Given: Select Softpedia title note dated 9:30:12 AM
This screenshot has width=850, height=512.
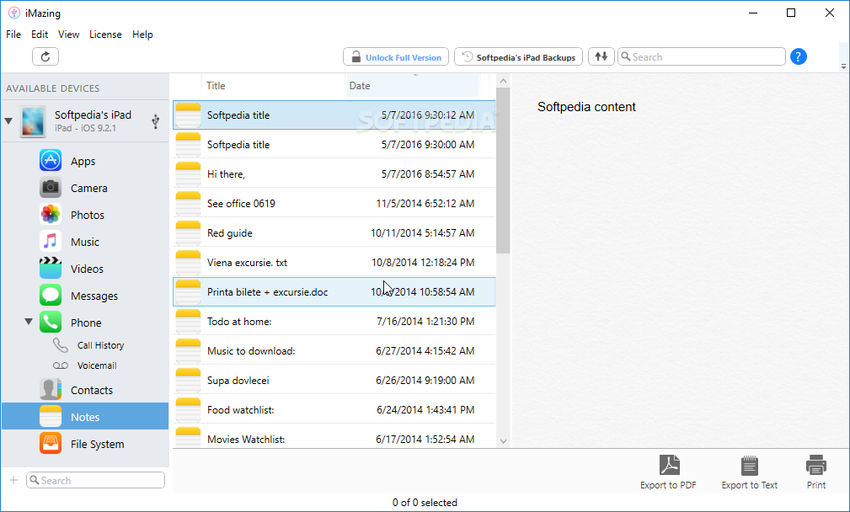Looking at the screenshot, I should click(x=334, y=115).
